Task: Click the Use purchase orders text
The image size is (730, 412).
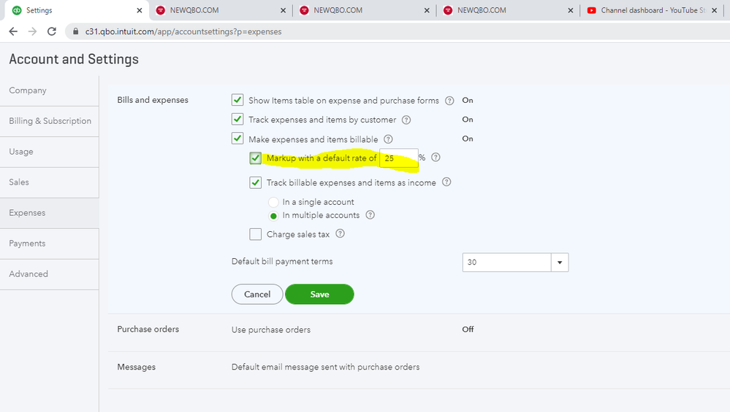Action: click(x=271, y=330)
